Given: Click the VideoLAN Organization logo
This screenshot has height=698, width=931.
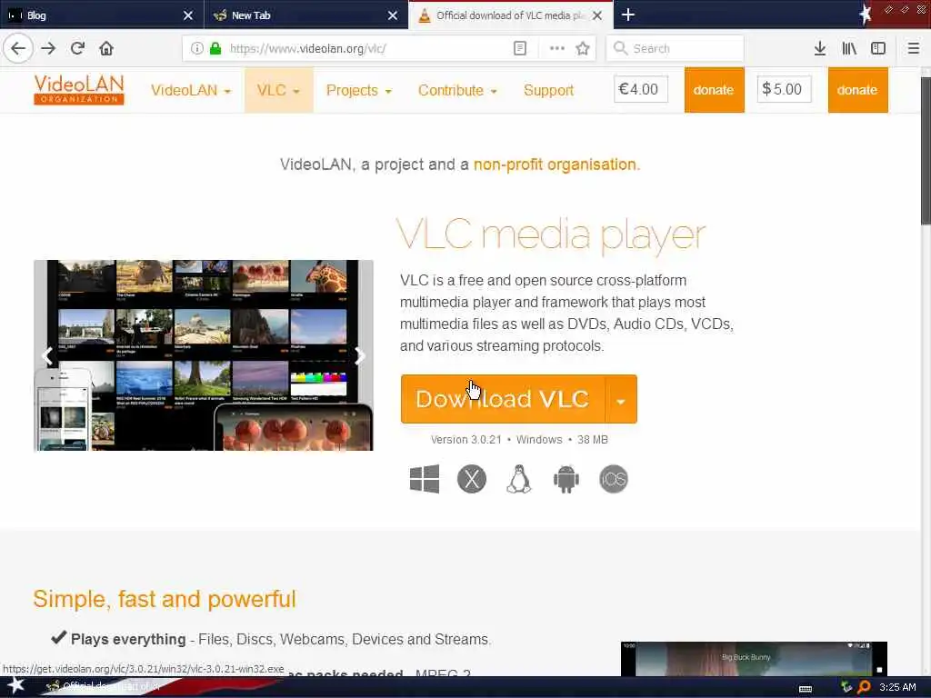Looking at the screenshot, I should 79,90.
